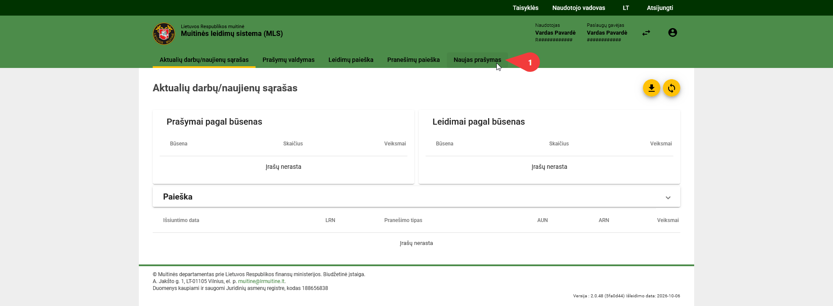Open the user account profile icon
833x306 pixels.
click(x=672, y=32)
